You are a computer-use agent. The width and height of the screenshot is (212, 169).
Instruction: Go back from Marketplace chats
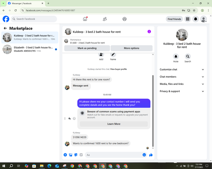6,28
